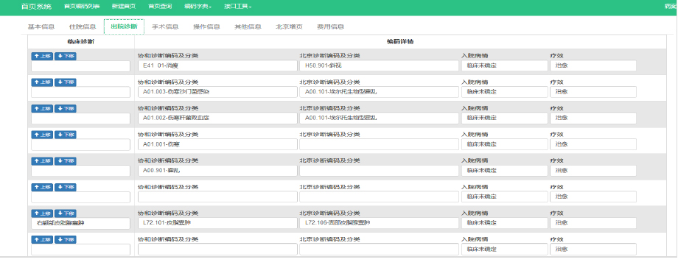Open 入院病情 dropdown in L72.101 row
Image resolution: width=678 pixels, height=279 pixels.
click(505, 223)
